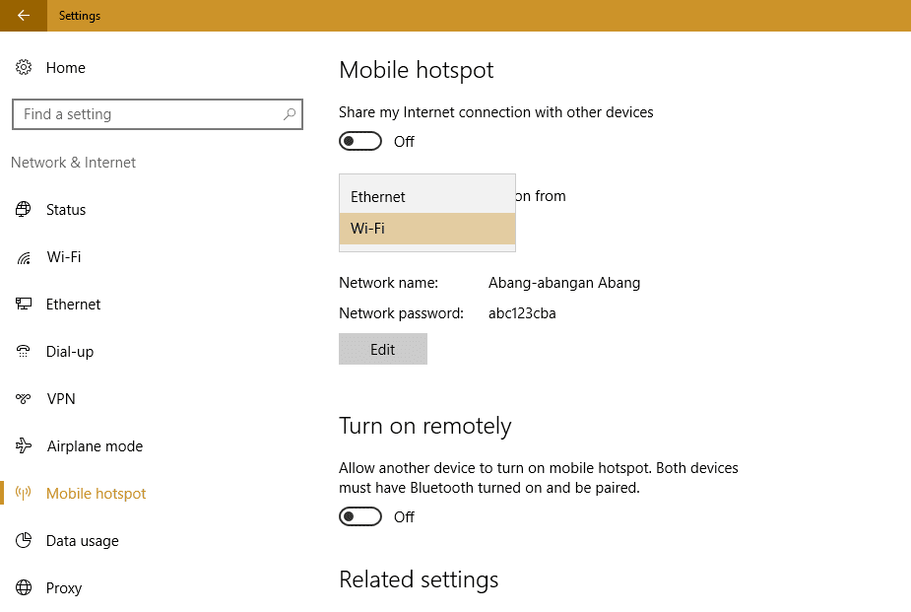911x612 pixels.
Task: Select Ethernet in the connection dropdown
Action: click(427, 196)
